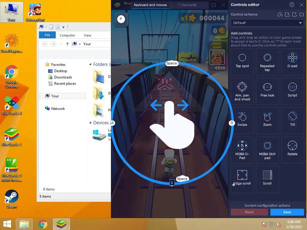Open BlueStacks 5 Multi-Instance shortcut

pyautogui.click(x=12, y=170)
